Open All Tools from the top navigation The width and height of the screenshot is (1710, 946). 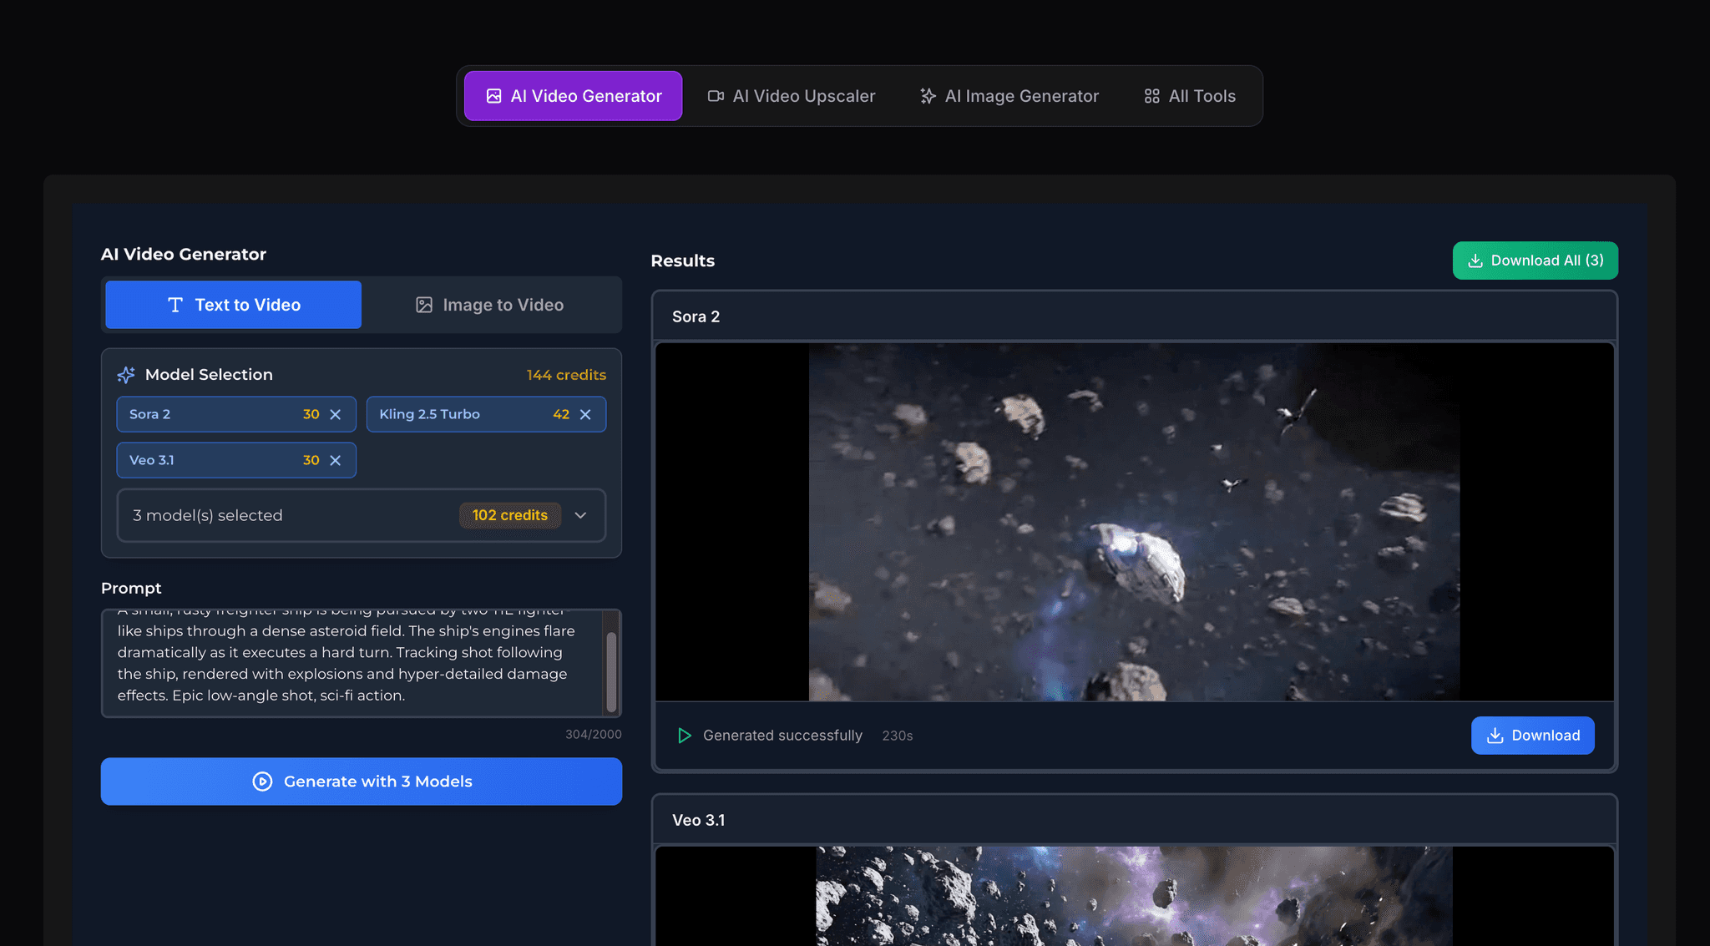point(1188,95)
